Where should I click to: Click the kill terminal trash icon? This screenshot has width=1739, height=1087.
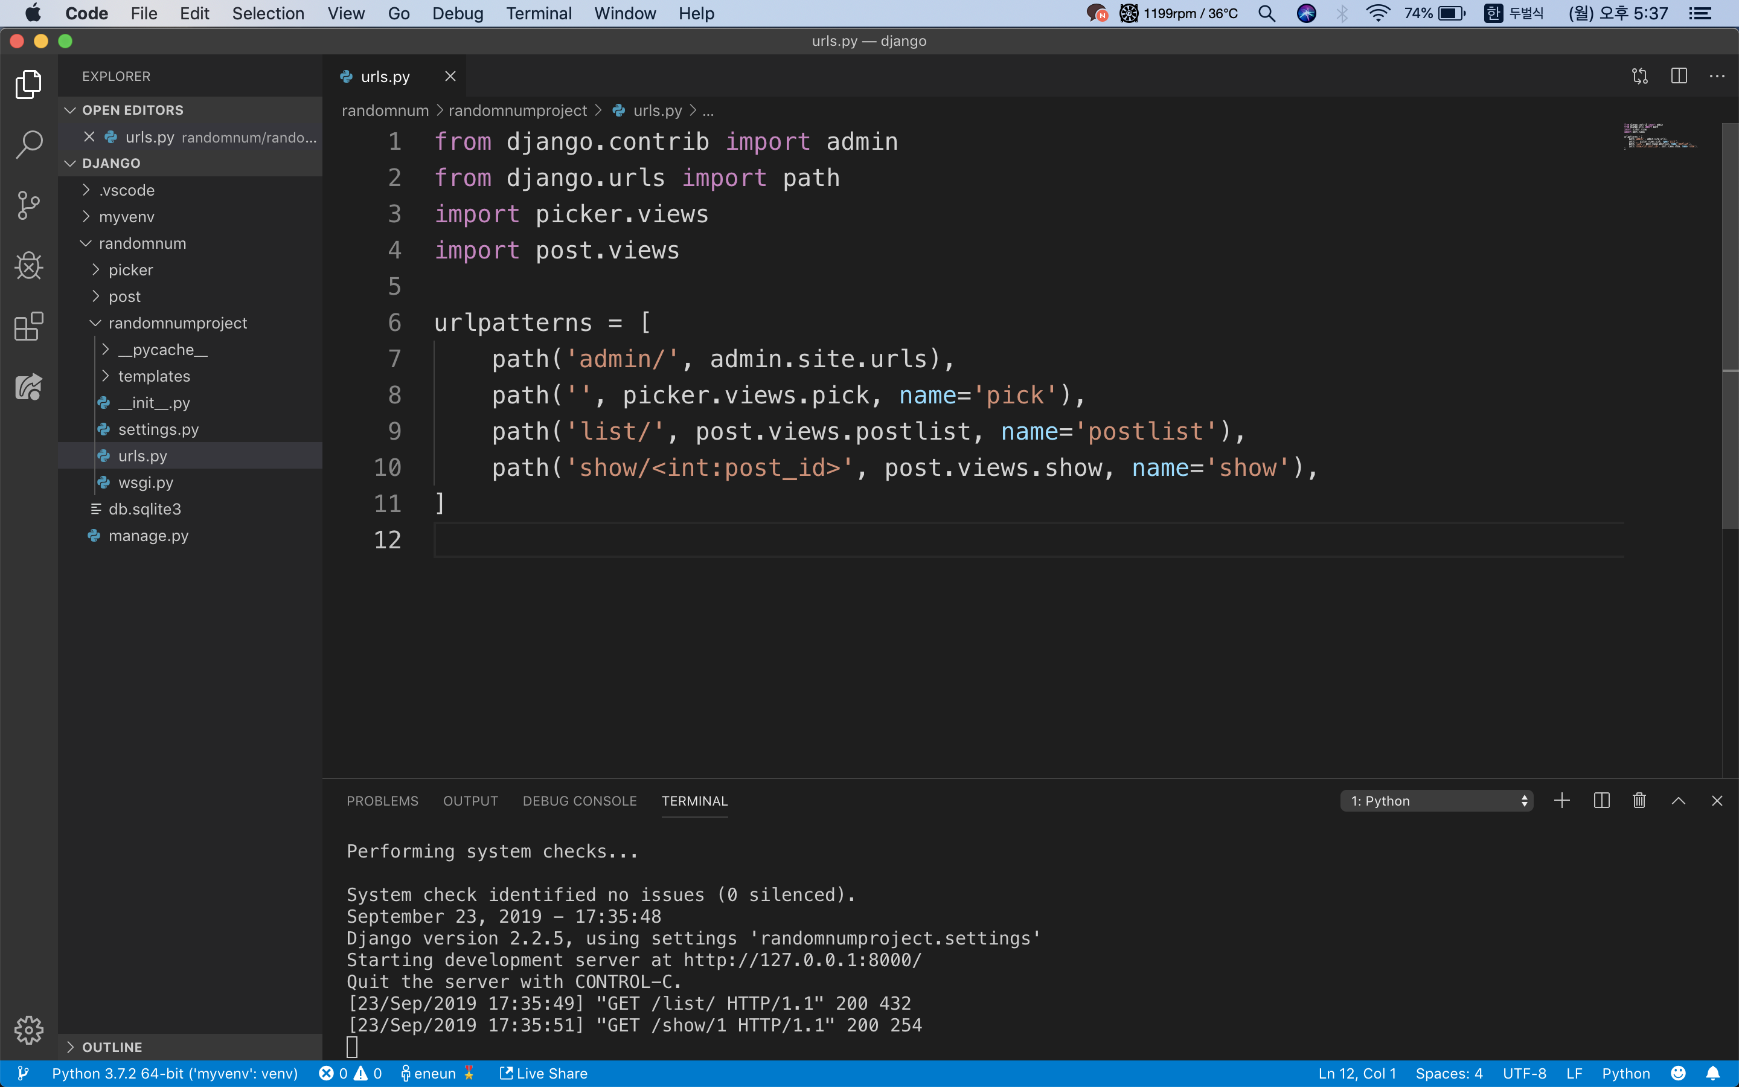click(x=1639, y=801)
